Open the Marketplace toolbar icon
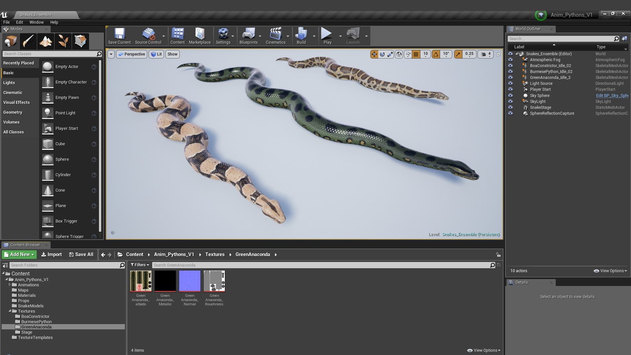 click(200, 36)
